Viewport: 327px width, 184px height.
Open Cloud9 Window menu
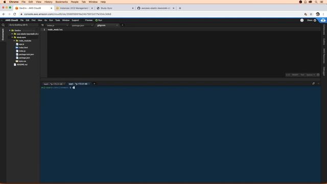click(x=66, y=20)
